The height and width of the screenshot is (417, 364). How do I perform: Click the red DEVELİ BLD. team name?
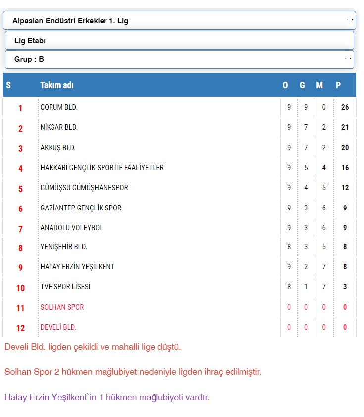[58, 327]
